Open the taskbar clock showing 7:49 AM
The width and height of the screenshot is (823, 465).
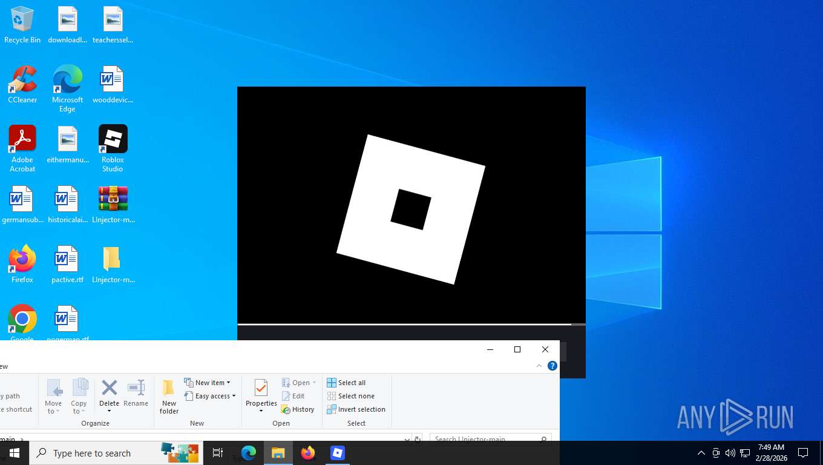[x=770, y=453]
